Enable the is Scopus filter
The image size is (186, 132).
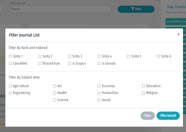coord(69,63)
